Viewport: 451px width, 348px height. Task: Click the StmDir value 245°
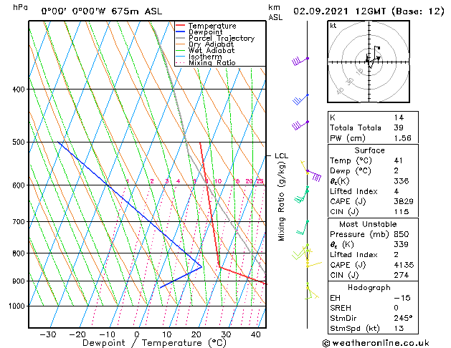[x=403, y=318]
